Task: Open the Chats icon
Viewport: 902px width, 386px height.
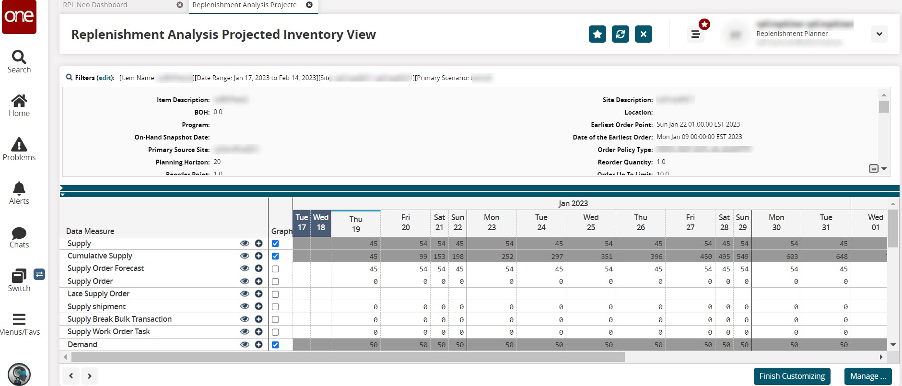Action: pos(19,237)
